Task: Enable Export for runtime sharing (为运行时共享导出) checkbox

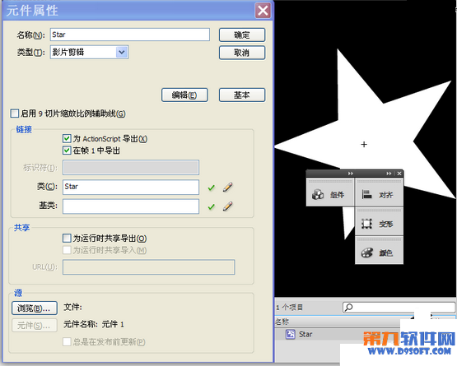Action: [x=67, y=239]
